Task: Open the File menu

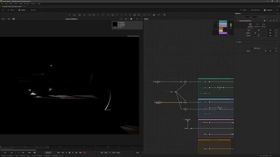Action: click(x=2, y=3)
